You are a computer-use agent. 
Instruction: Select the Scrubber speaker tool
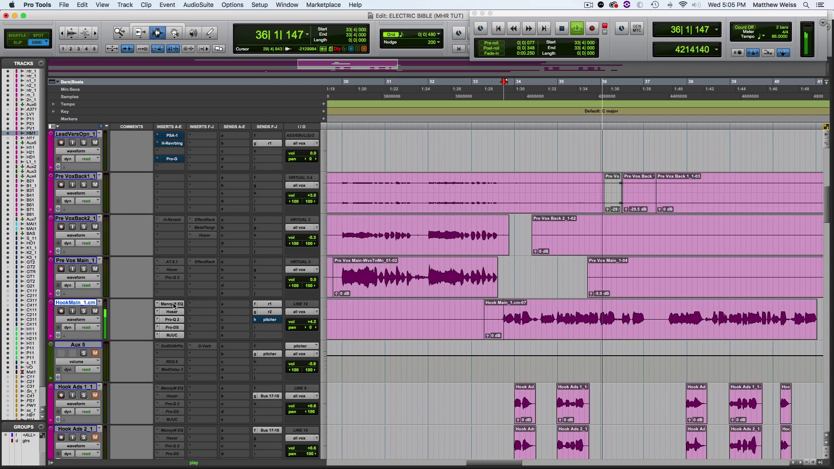[x=193, y=33]
